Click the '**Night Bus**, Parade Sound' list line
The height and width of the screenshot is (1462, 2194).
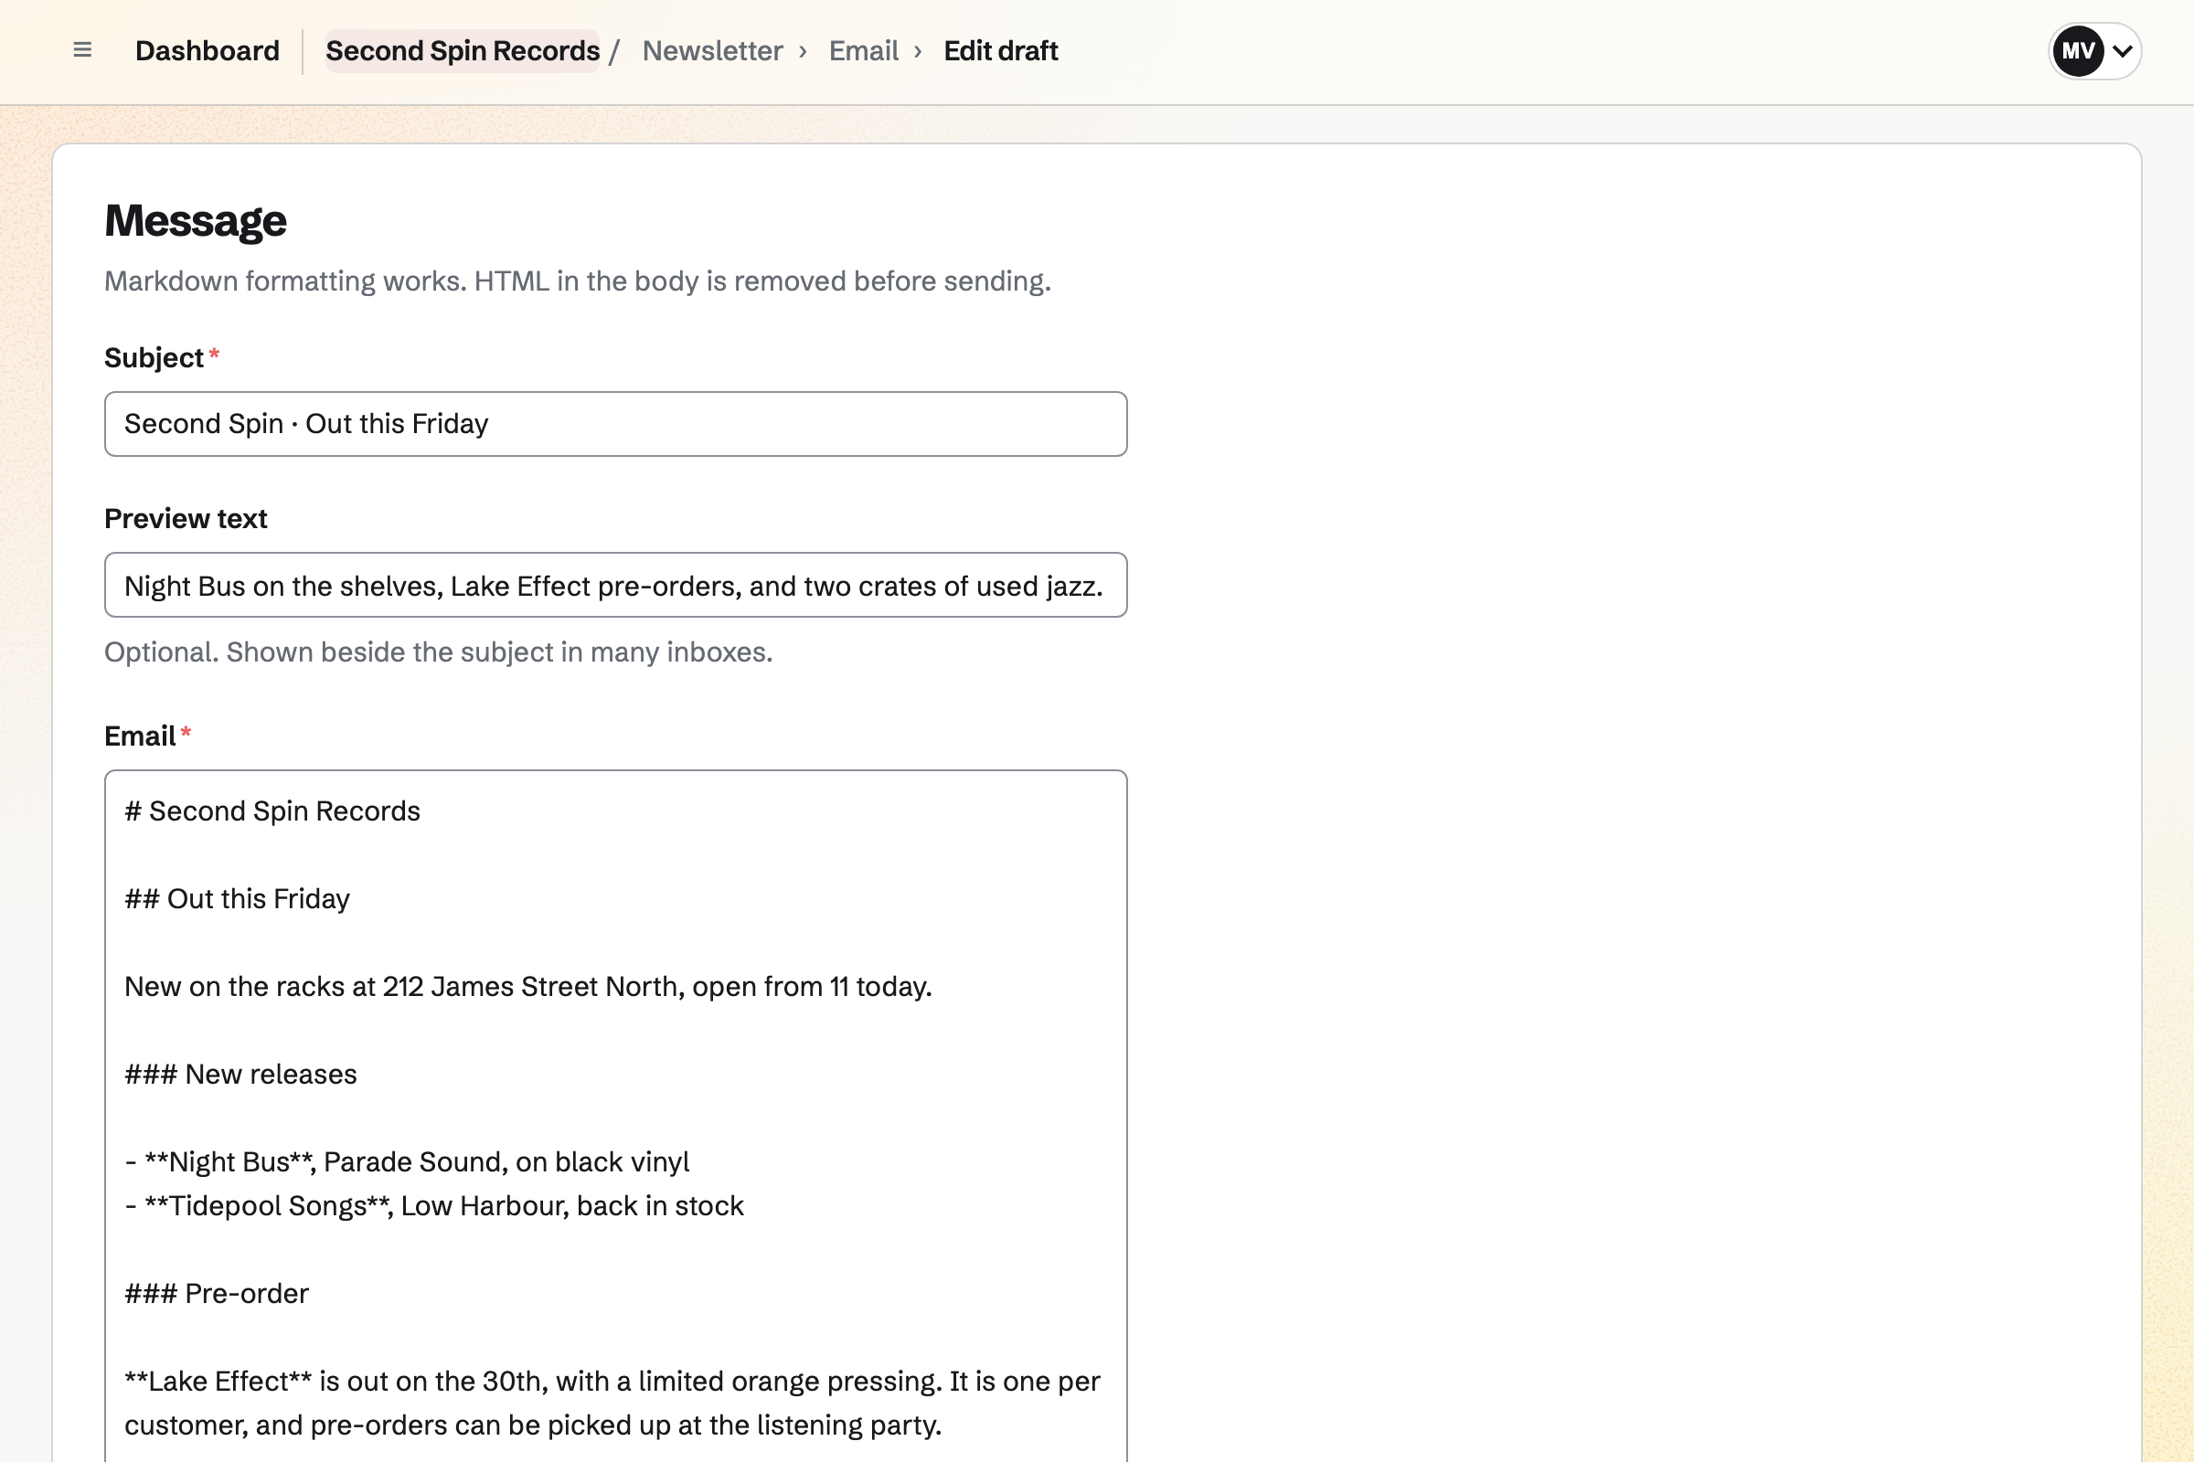[407, 1161]
